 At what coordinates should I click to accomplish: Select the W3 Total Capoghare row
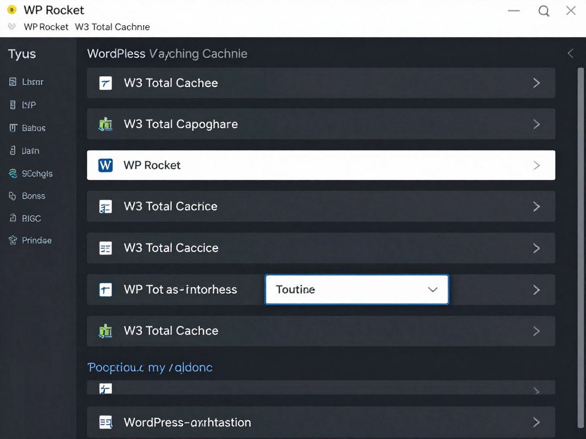point(321,124)
